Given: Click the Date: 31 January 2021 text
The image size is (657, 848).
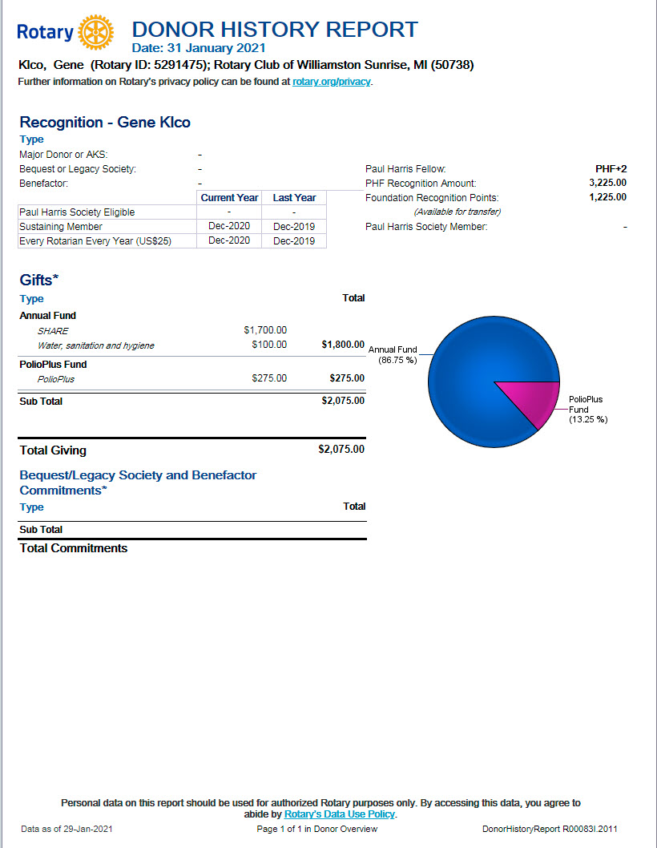Looking at the screenshot, I should 199,48.
